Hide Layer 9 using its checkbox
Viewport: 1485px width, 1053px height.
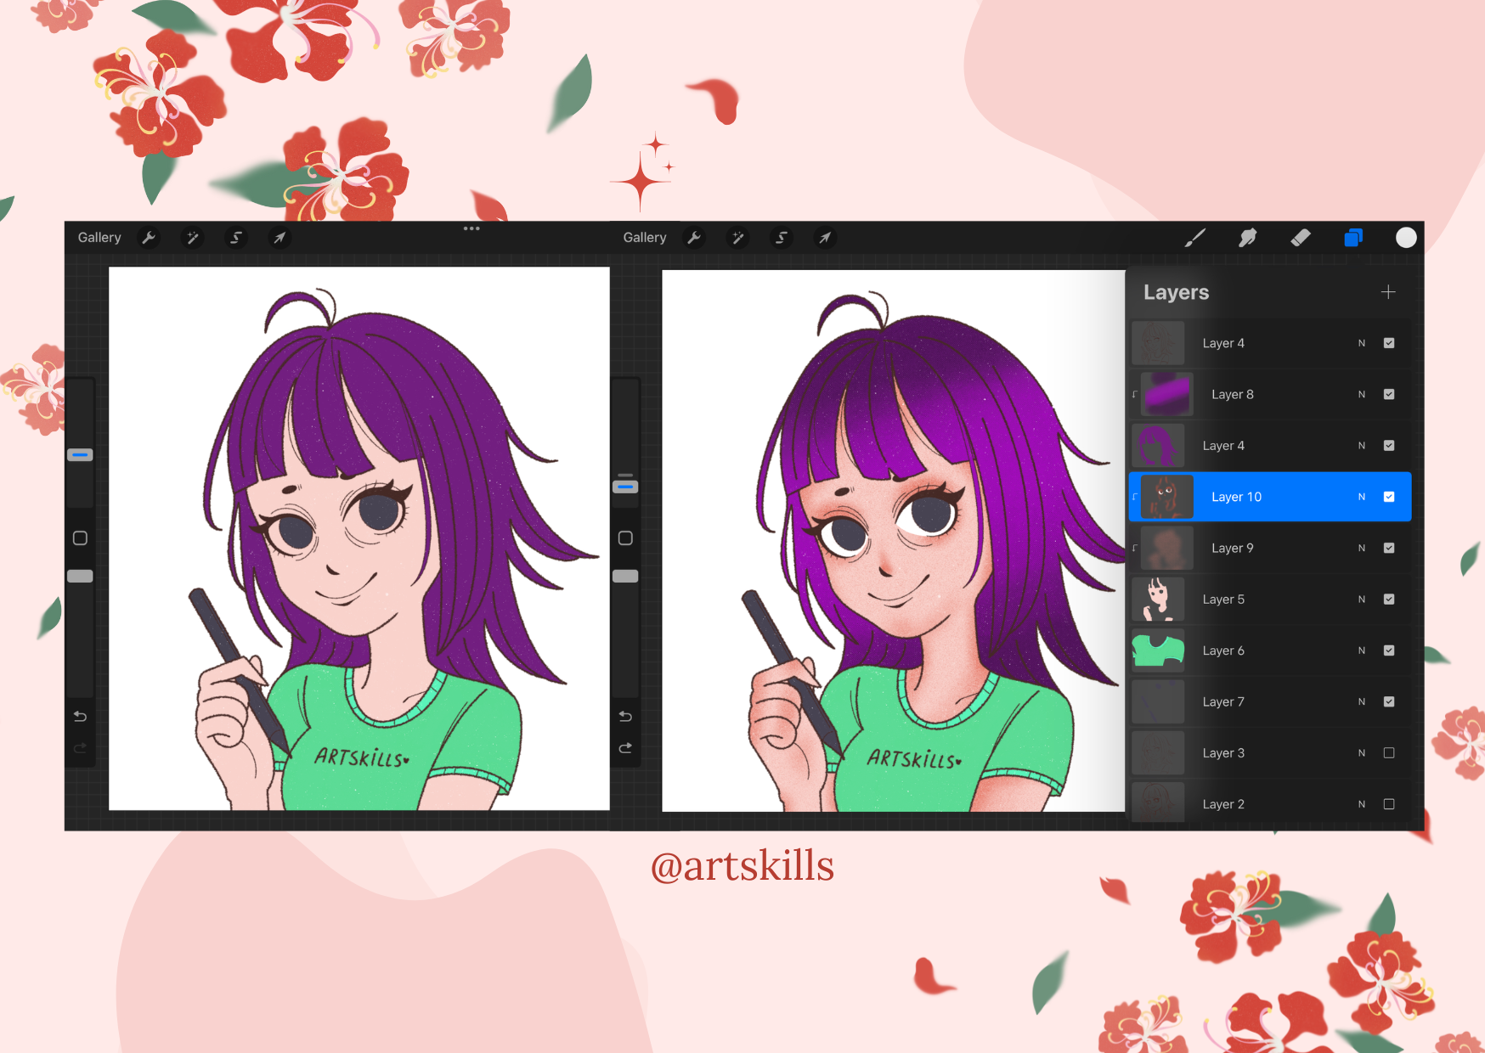(x=1389, y=548)
